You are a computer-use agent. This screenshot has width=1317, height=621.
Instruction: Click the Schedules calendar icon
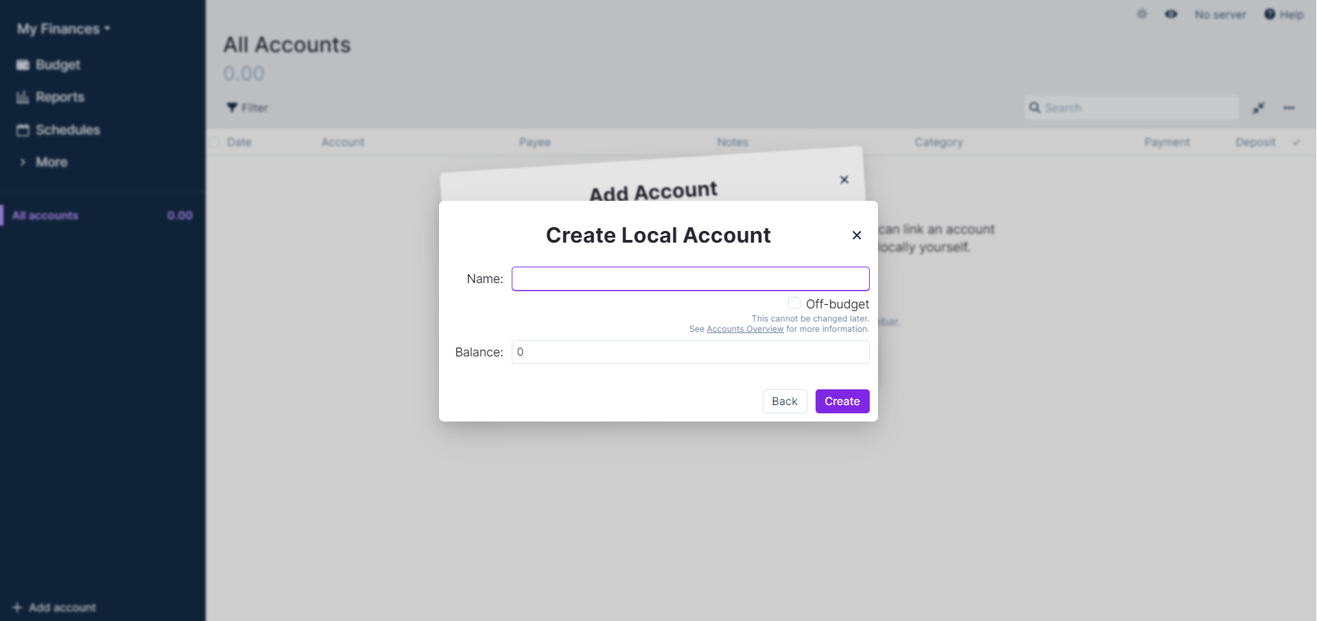click(23, 130)
